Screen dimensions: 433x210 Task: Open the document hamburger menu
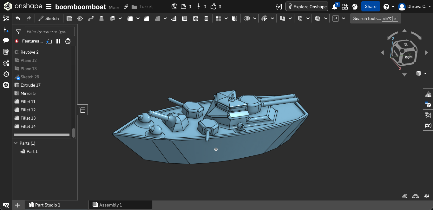pyautogui.click(x=49, y=6)
